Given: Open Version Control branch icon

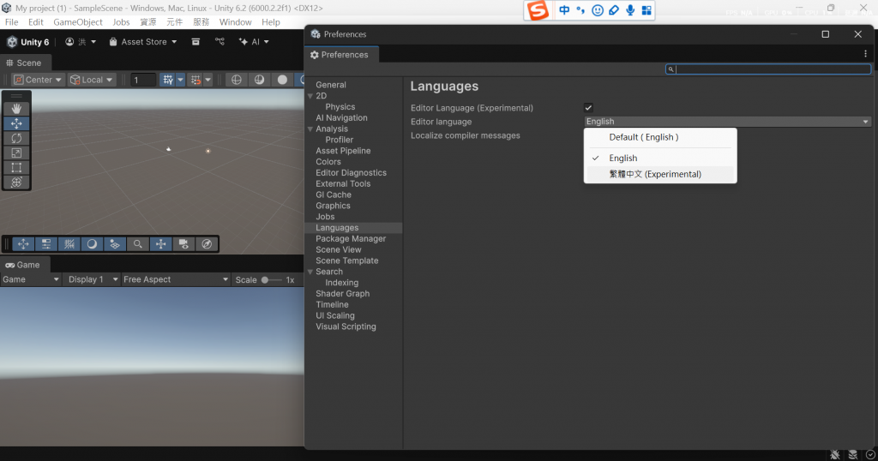Looking at the screenshot, I should [x=219, y=41].
